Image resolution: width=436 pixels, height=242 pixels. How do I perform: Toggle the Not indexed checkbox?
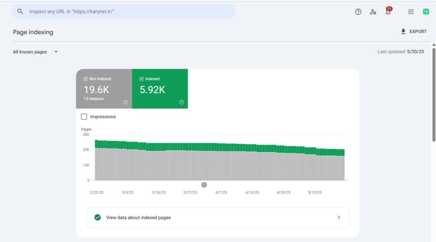[86, 79]
